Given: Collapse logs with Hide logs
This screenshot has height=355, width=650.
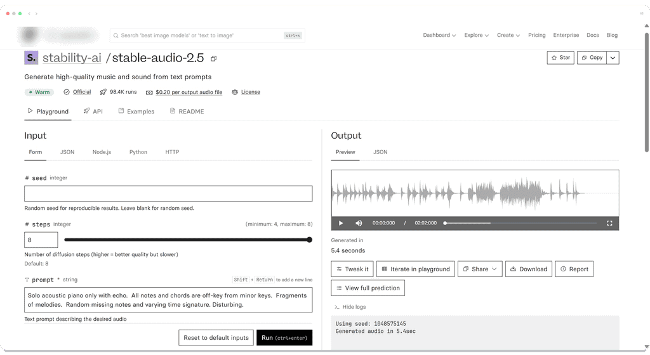Looking at the screenshot, I should coord(350,307).
